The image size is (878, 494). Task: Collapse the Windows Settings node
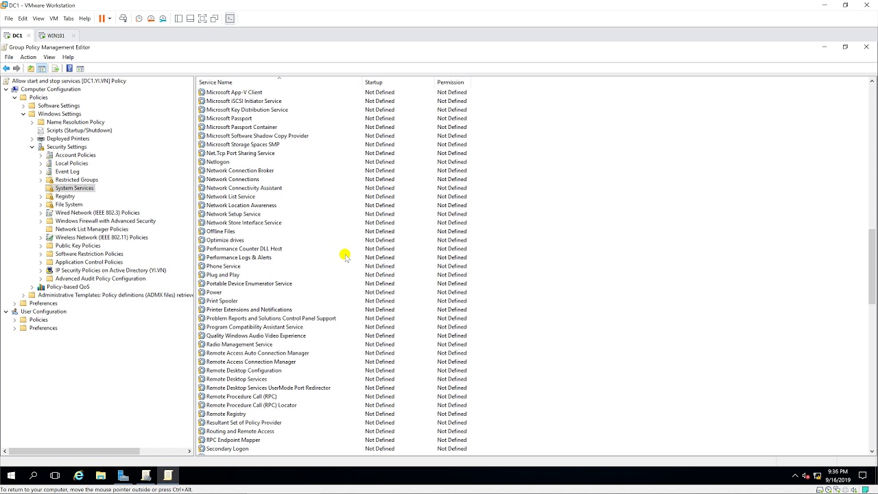pos(23,114)
